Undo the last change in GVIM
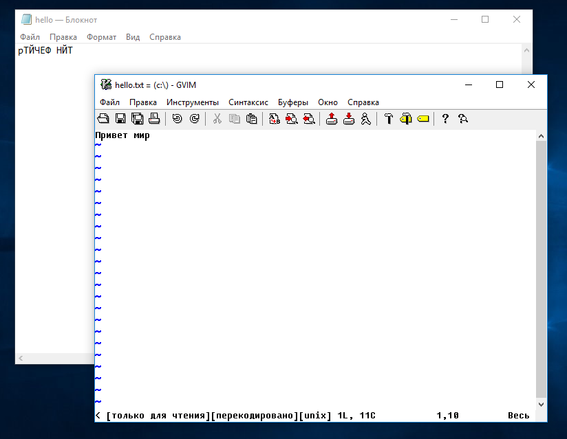567x439 pixels. coord(178,118)
